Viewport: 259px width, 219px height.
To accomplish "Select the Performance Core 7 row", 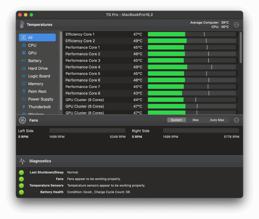I will pyautogui.click(x=151, y=87).
